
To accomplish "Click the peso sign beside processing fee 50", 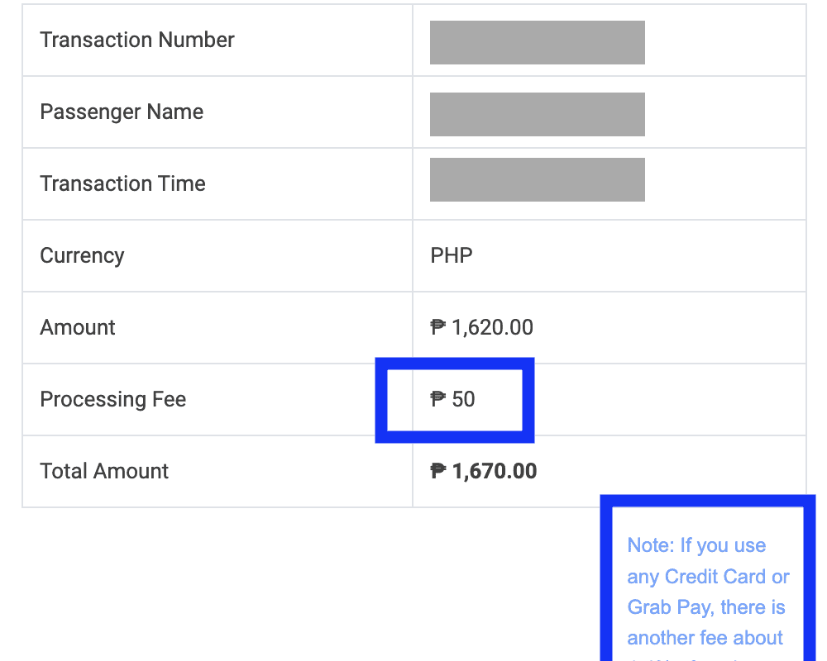I will (438, 399).
